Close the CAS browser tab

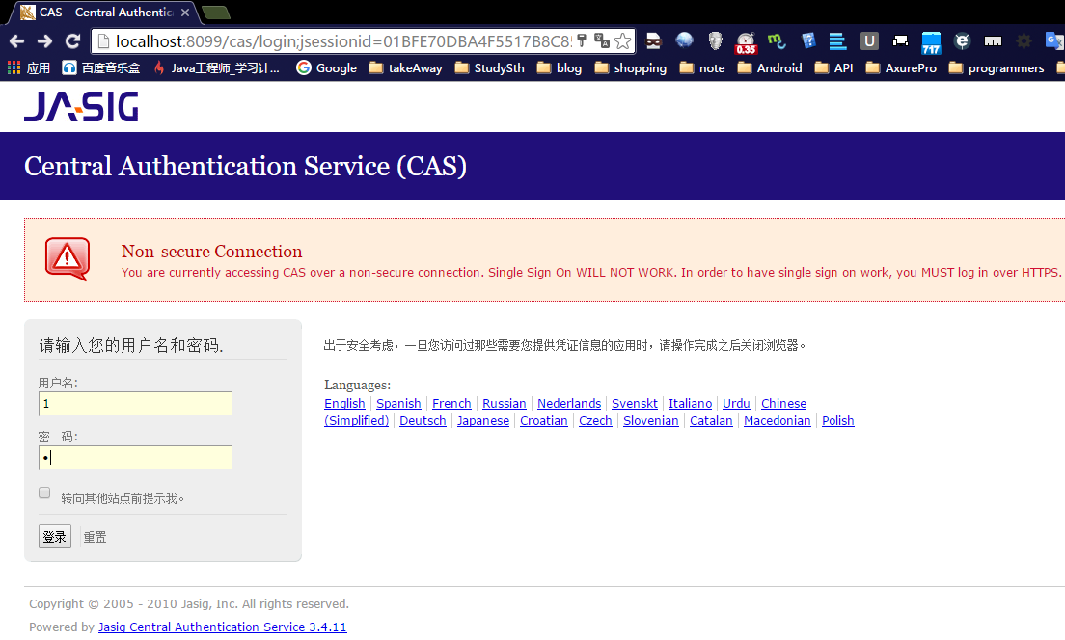pos(185,13)
